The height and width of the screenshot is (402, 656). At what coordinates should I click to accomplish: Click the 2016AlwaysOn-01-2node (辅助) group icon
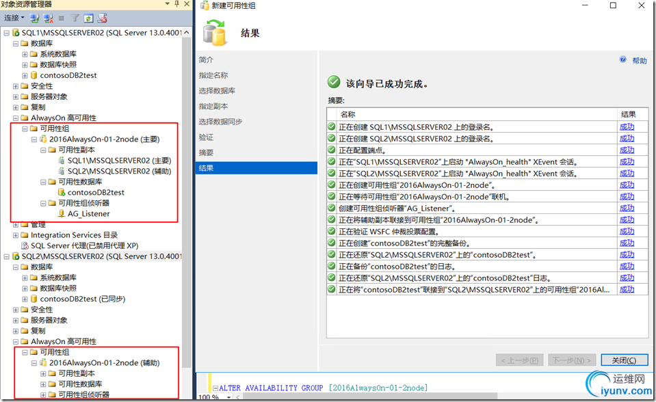(43, 362)
